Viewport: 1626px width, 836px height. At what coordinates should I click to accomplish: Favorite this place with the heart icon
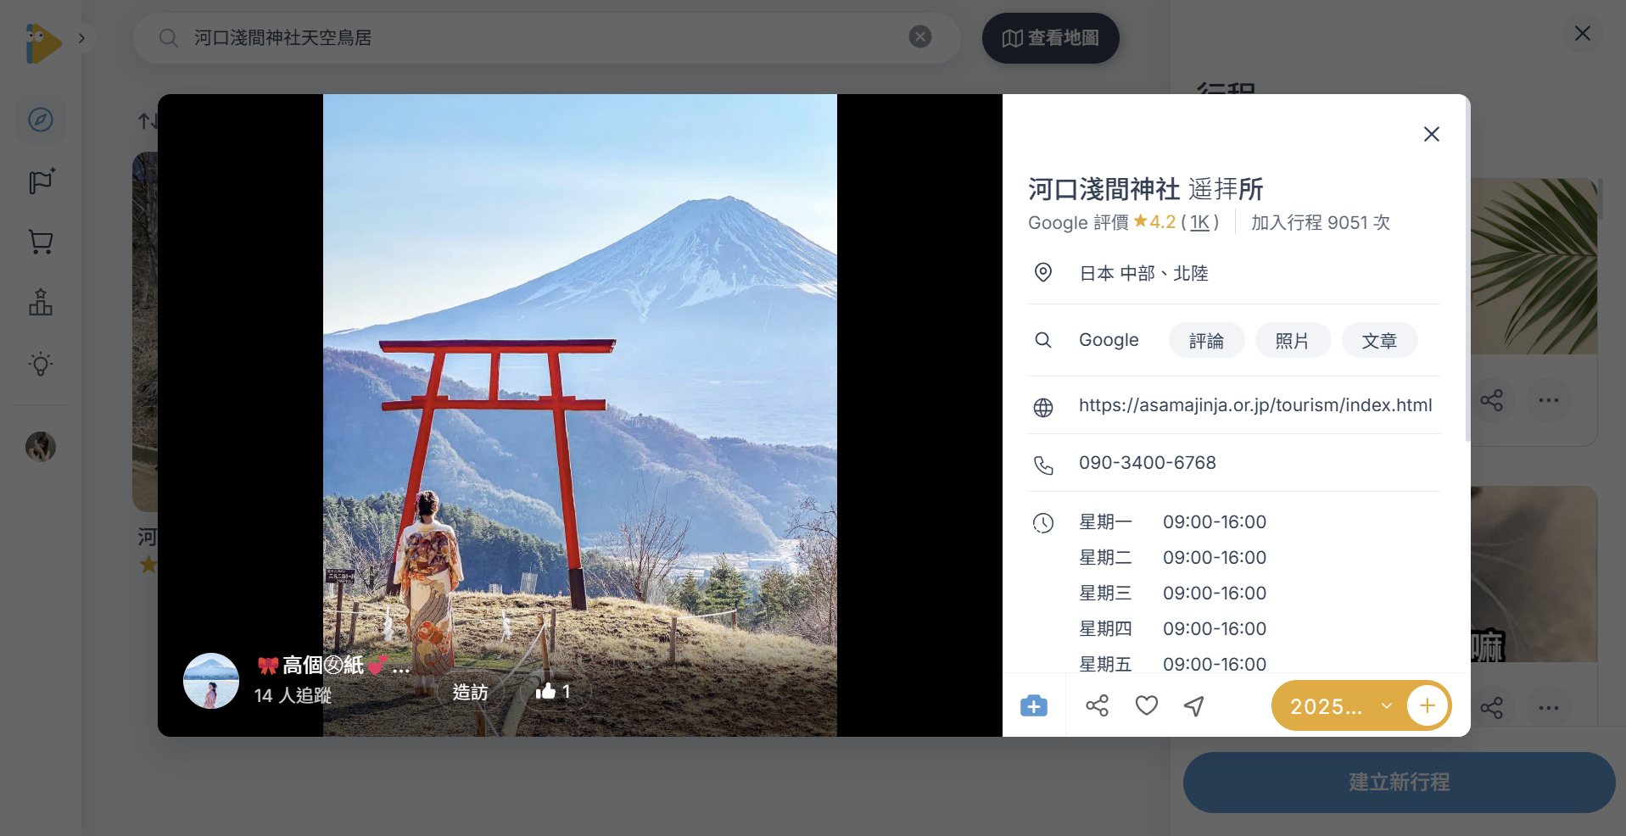pos(1147,705)
